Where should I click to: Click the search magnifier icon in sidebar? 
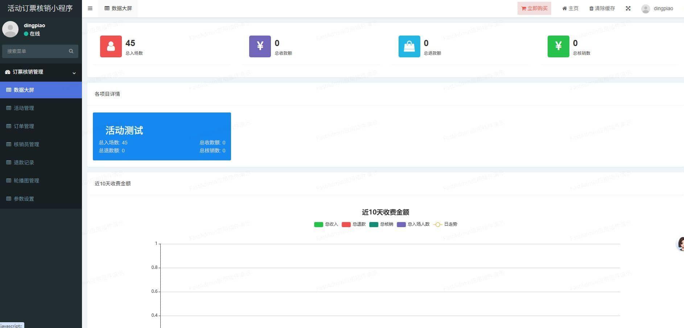[71, 51]
